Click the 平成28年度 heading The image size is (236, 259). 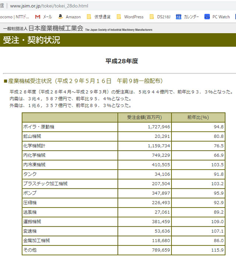coord(122,61)
